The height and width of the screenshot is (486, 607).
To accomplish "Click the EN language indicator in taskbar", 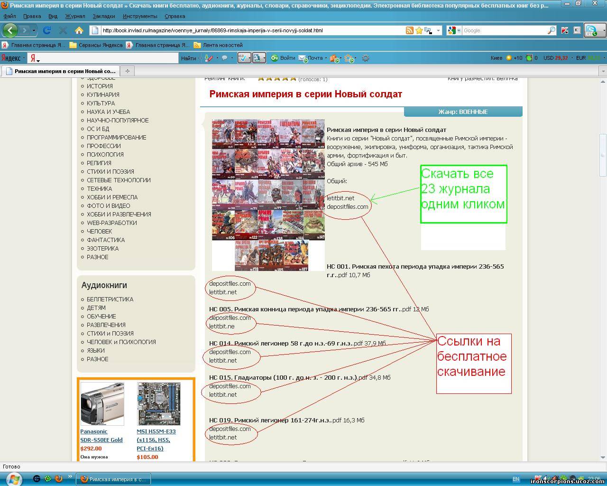I will [x=516, y=479].
